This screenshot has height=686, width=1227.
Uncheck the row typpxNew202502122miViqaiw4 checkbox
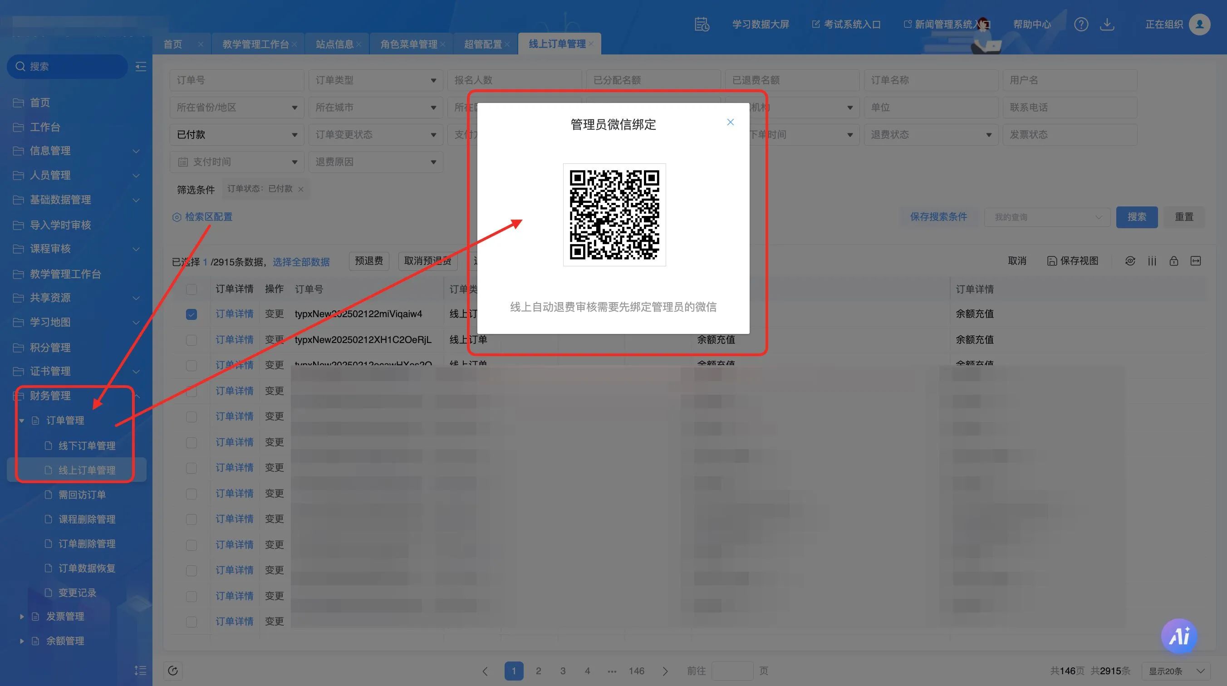[x=191, y=314]
